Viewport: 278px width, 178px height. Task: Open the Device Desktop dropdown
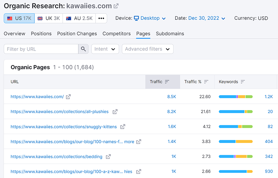pyautogui.click(x=150, y=18)
